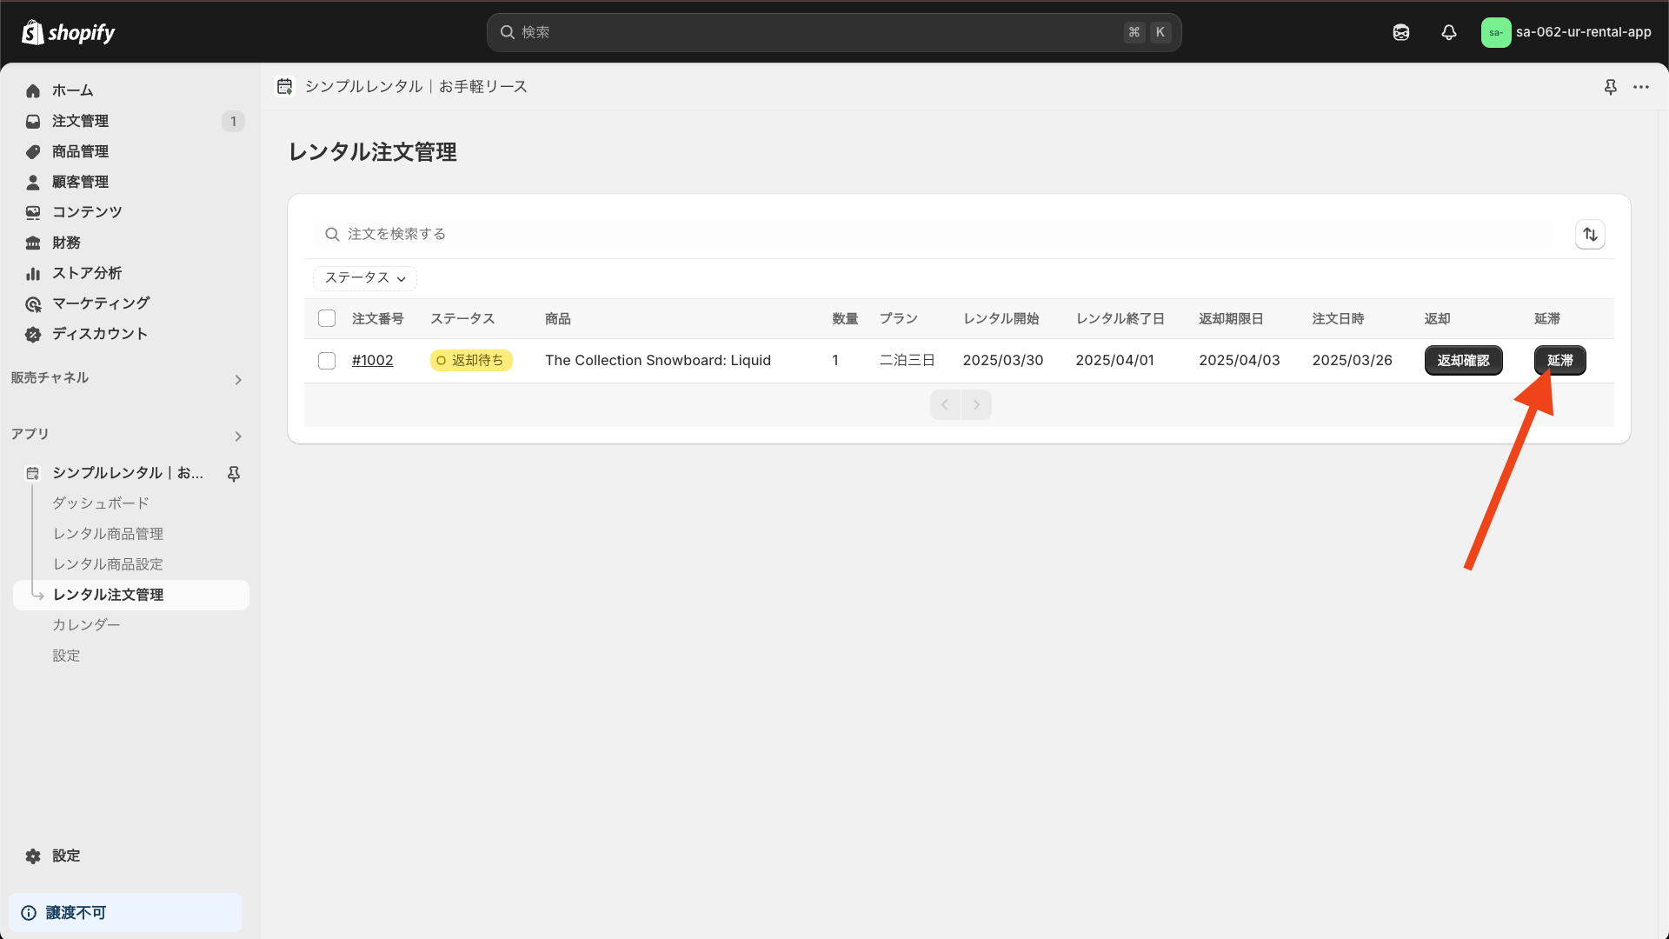Select all orders with header checkbox
The image size is (1669, 939).
327,318
